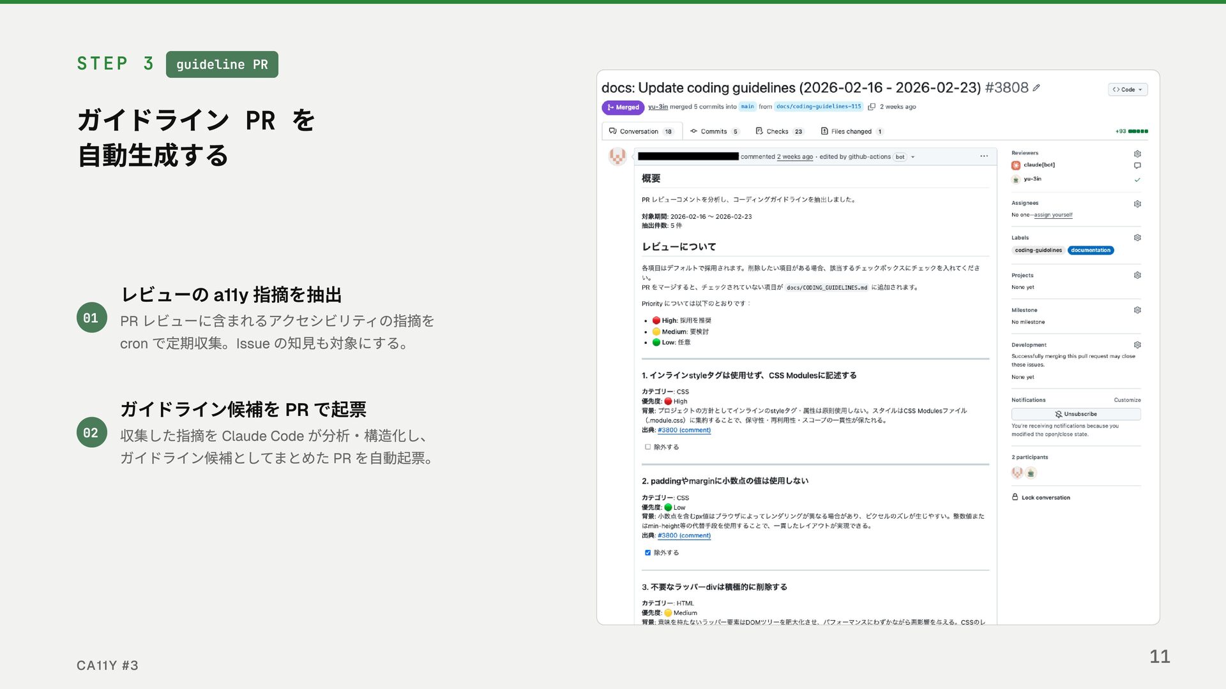1226x689 pixels.
Task: Open the Labels gear icon
Action: 1137,238
